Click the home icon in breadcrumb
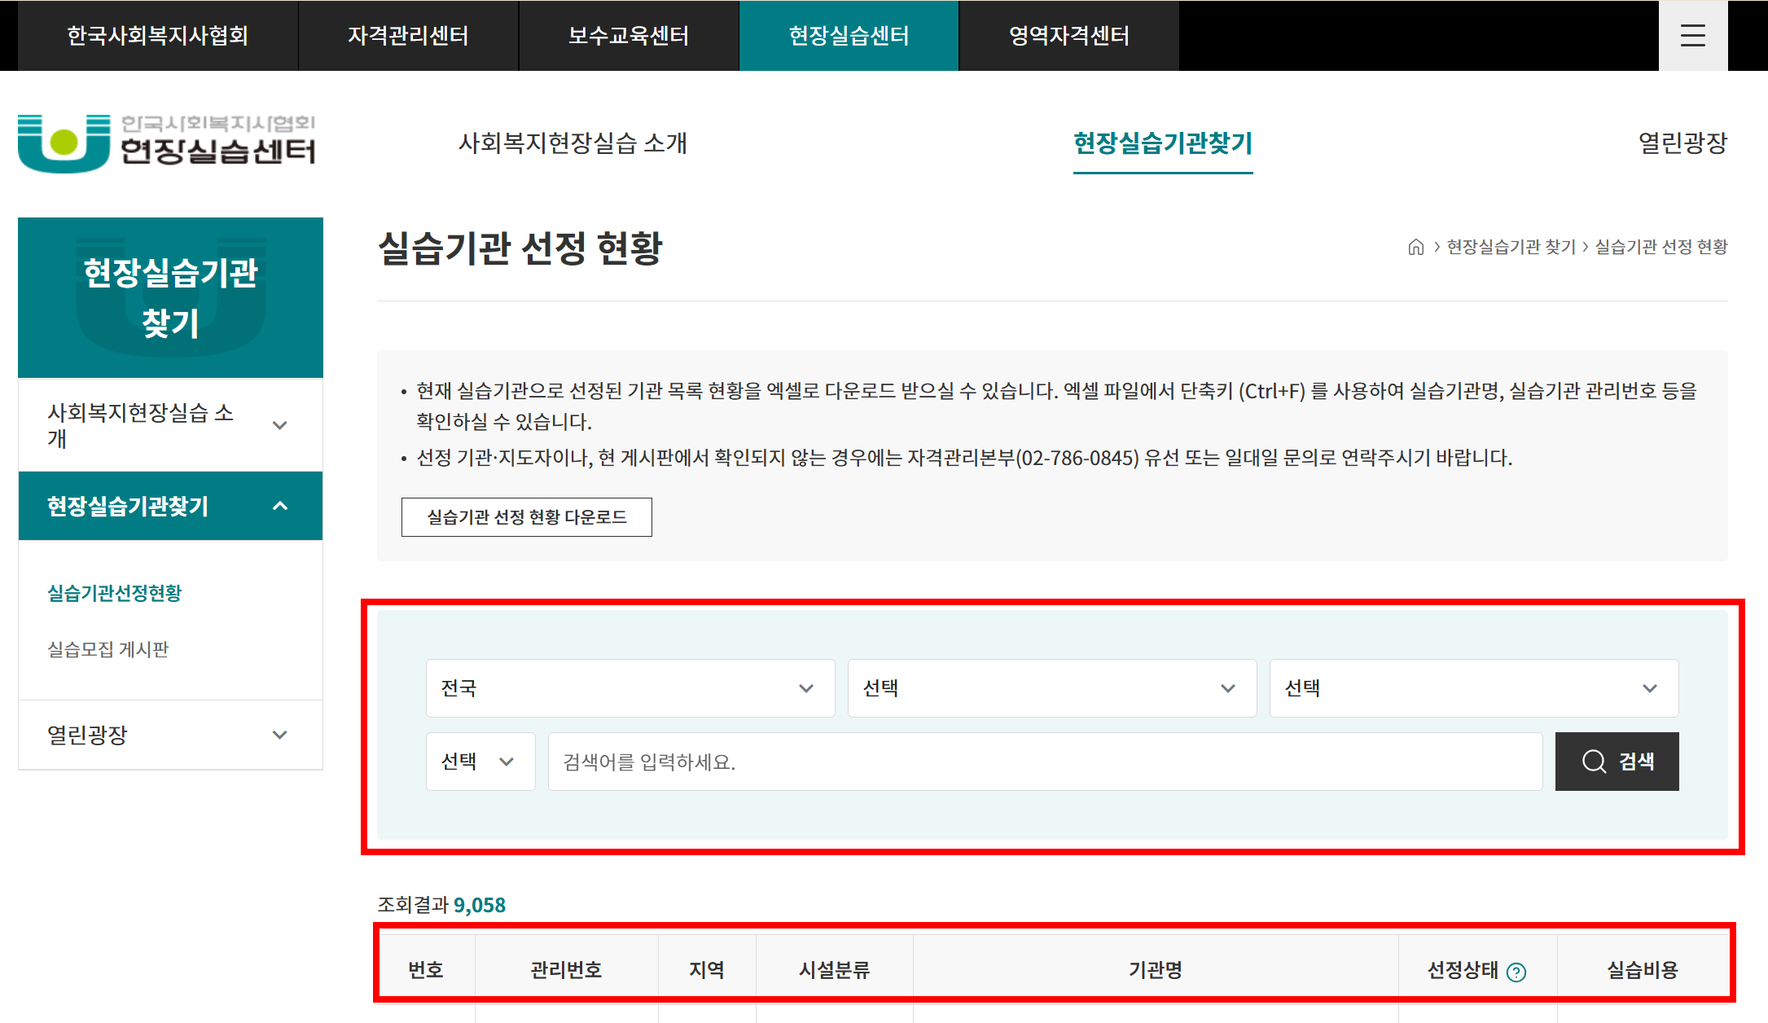This screenshot has height=1023, width=1768. (x=1415, y=247)
